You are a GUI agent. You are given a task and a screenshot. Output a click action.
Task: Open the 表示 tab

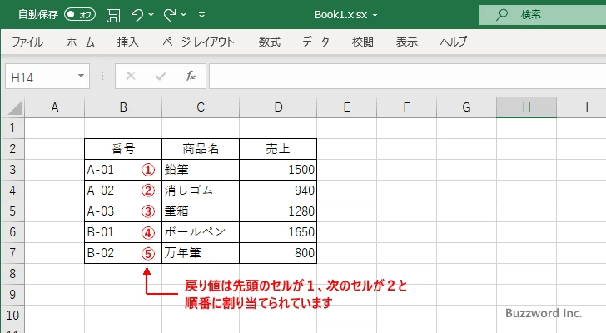click(406, 42)
